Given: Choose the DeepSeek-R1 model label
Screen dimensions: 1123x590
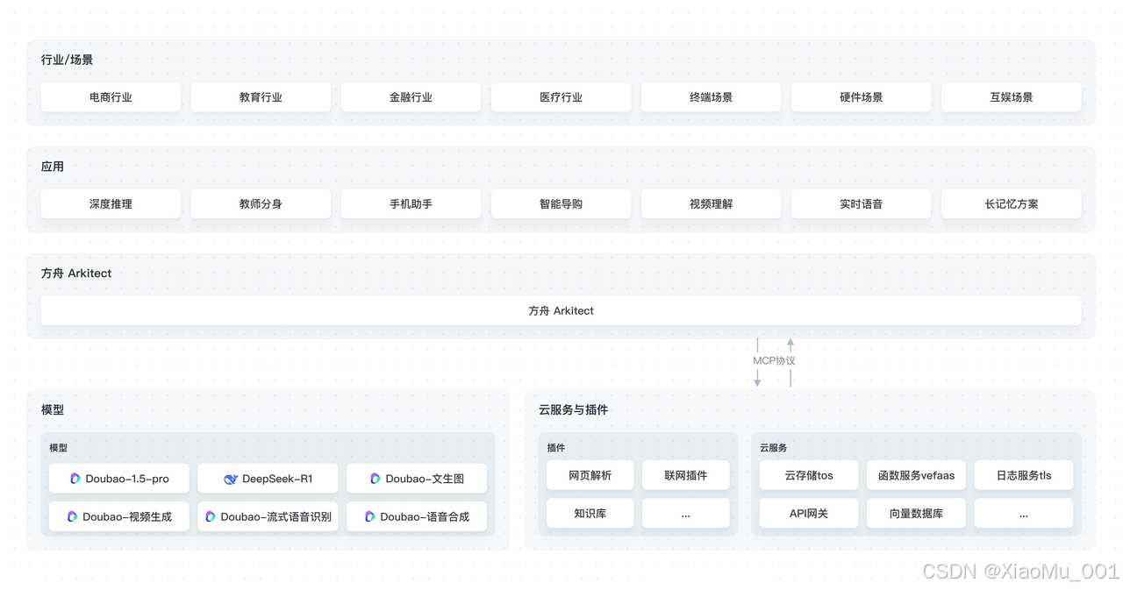Looking at the screenshot, I should pos(277,479).
